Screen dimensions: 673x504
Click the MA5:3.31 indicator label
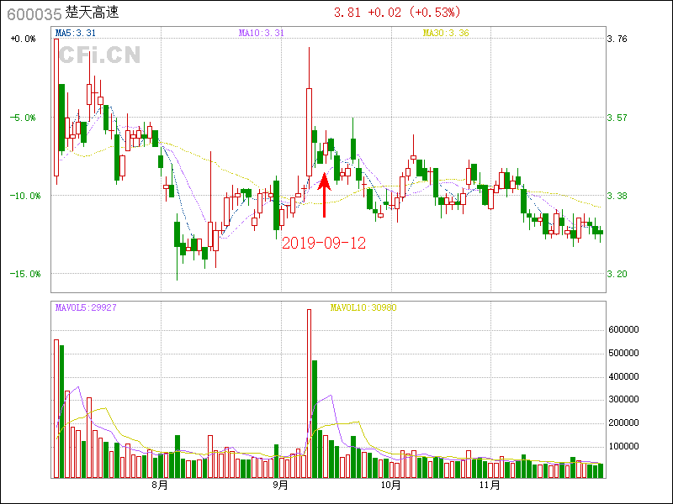75,33
